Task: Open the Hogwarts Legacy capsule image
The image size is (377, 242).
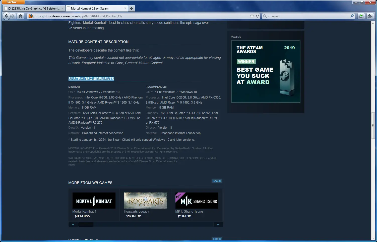Action: click(145, 201)
